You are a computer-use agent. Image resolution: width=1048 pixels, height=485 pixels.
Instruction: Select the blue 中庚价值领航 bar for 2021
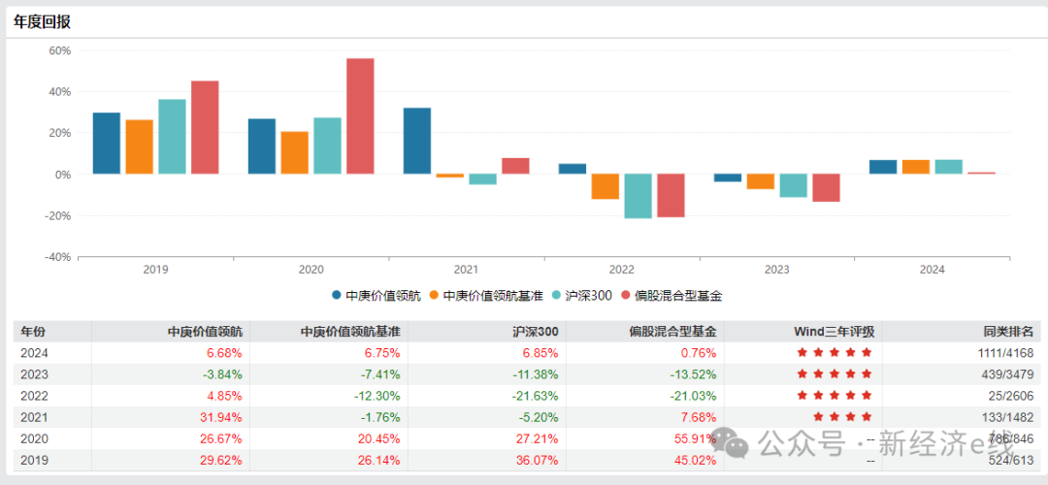tap(417, 141)
